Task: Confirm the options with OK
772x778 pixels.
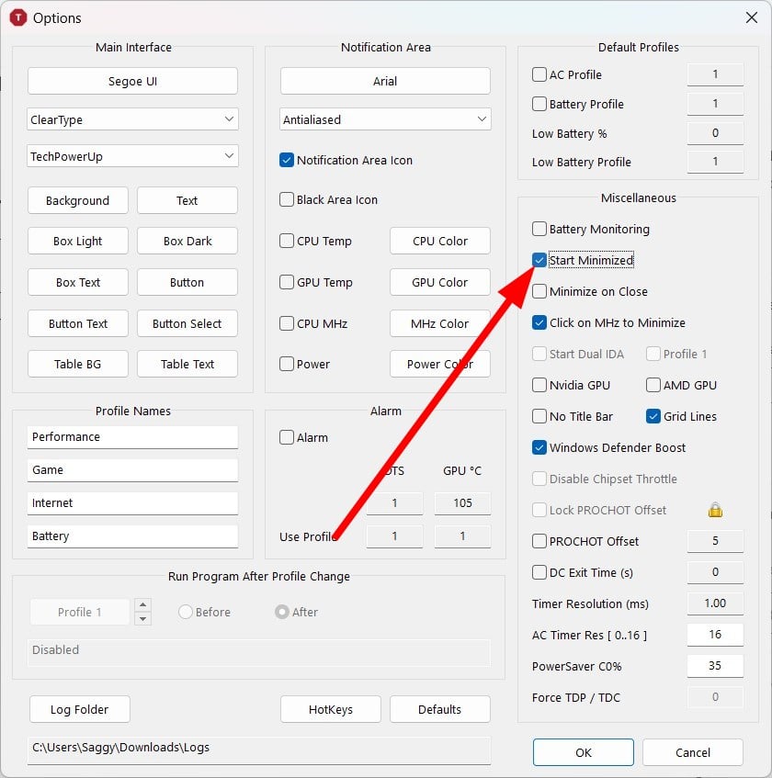Action: tap(583, 751)
